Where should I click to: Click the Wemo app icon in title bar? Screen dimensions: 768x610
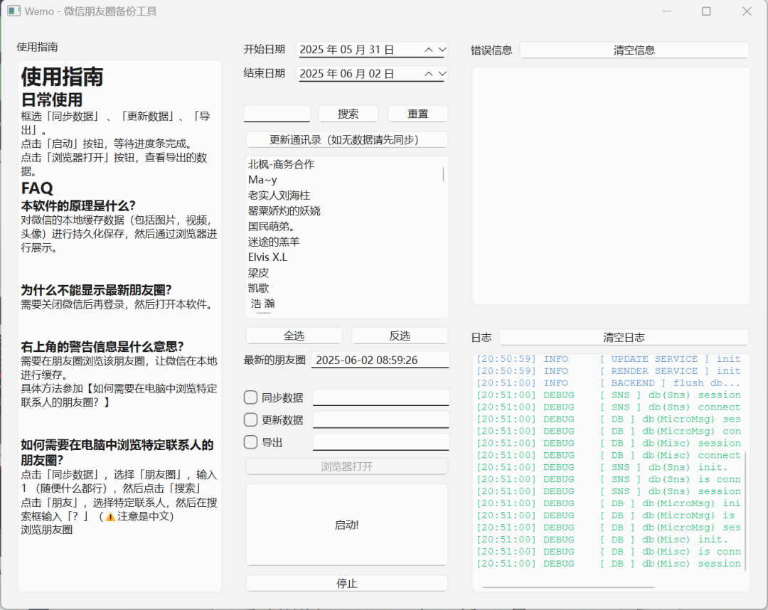tap(13, 11)
